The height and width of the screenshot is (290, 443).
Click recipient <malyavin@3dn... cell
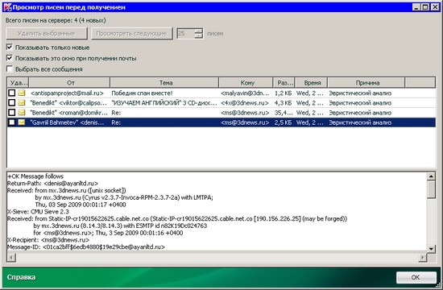click(x=245, y=93)
